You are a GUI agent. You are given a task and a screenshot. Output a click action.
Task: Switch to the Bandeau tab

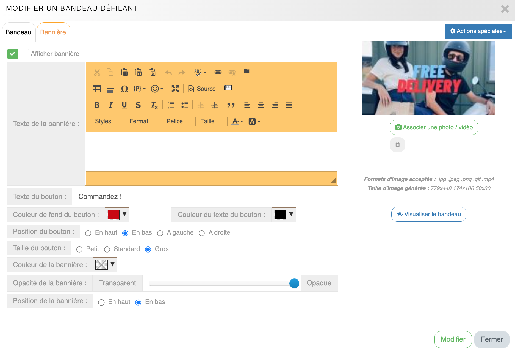[x=18, y=32]
